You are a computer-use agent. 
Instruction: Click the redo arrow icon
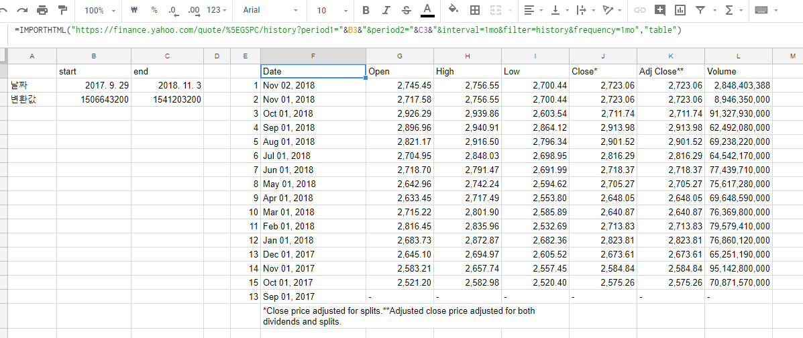pos(23,10)
